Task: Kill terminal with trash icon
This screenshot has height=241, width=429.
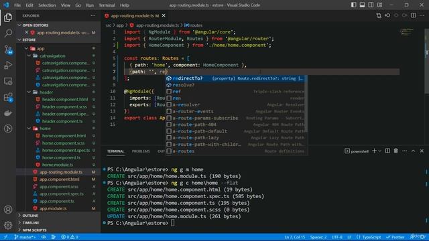Action: [395, 151]
